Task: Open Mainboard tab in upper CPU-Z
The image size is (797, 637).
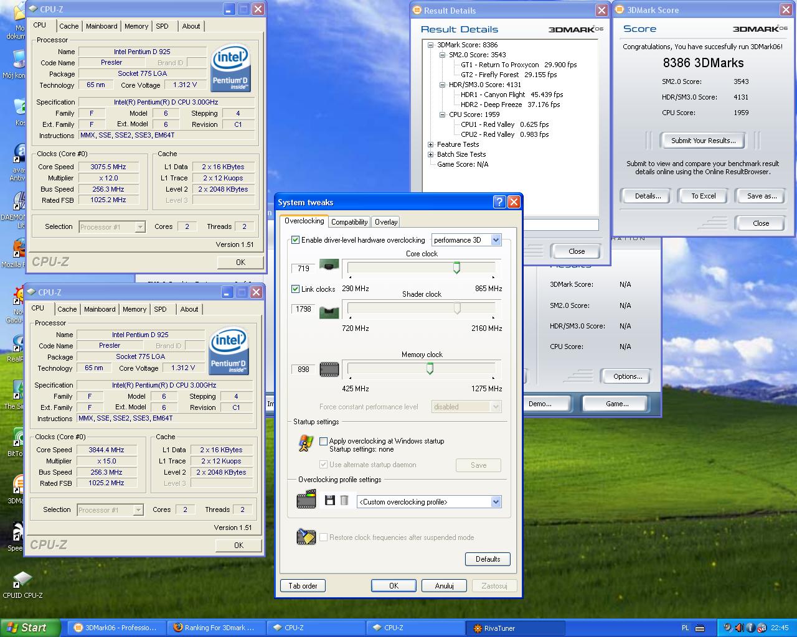Action: tap(101, 26)
